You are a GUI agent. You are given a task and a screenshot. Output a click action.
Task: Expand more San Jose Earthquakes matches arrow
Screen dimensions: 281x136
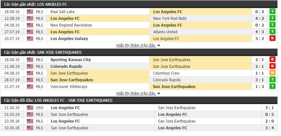[159, 93]
